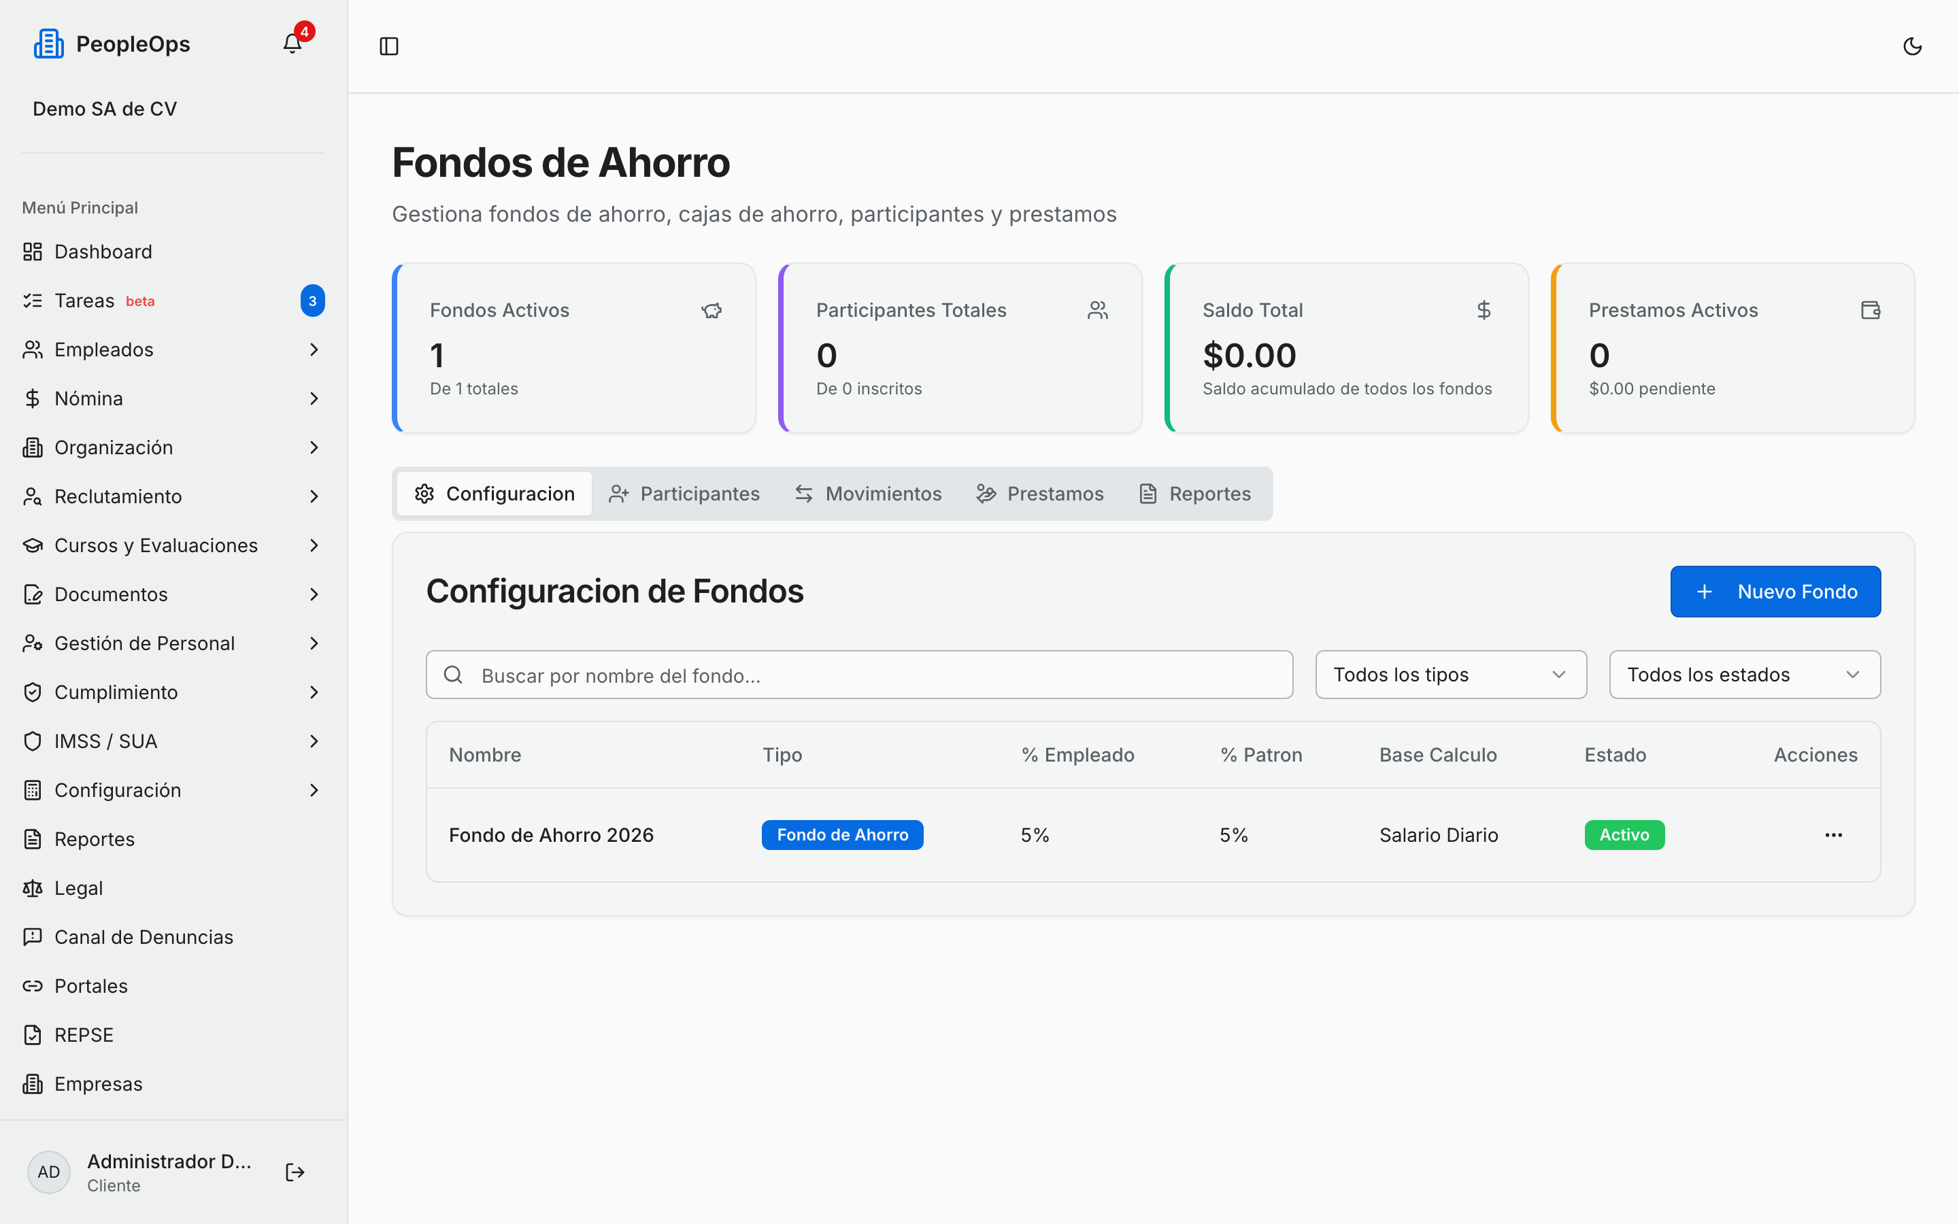Switch to the Reportes tab
Image resolution: width=1959 pixels, height=1224 pixels.
1195,494
